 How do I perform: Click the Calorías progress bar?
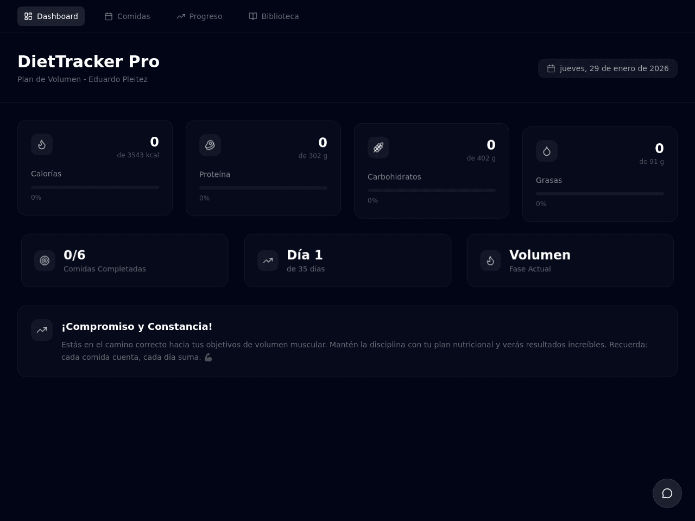(x=95, y=187)
